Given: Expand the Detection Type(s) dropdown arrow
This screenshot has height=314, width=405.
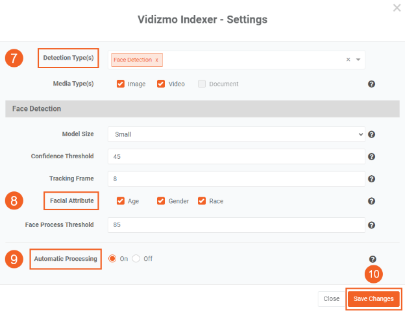Looking at the screenshot, I should coord(358,60).
